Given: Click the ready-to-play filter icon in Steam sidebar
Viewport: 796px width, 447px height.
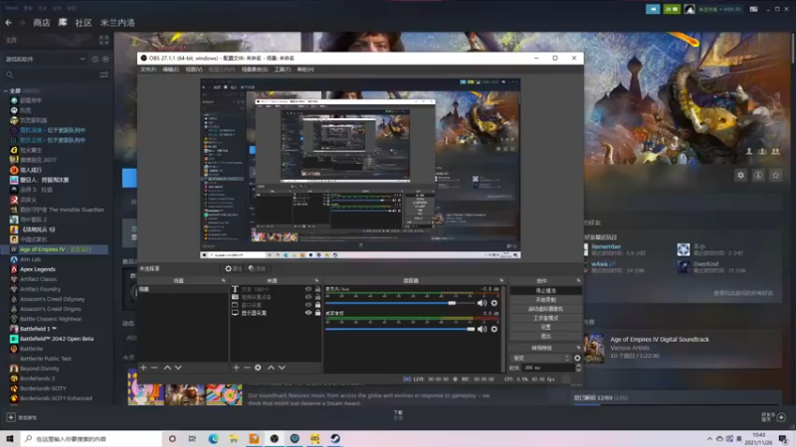Looking at the screenshot, I should [x=105, y=60].
